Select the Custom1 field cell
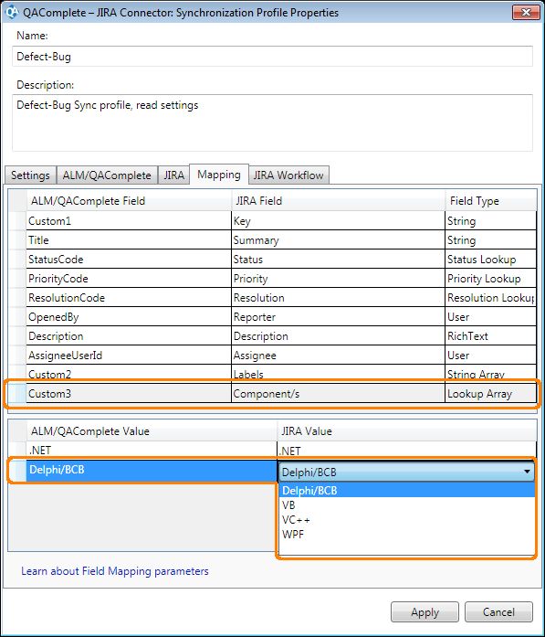 tap(129, 221)
